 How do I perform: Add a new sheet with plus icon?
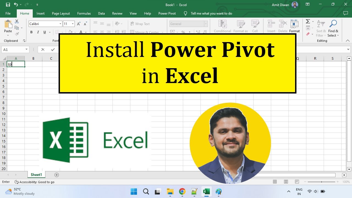(57, 175)
